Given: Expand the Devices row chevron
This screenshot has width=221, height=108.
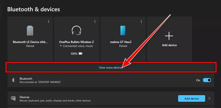Looking at the screenshot, I should point(209,98).
